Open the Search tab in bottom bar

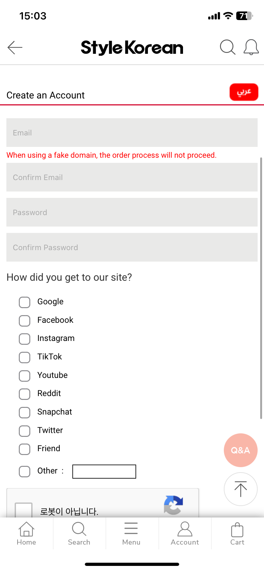click(79, 533)
